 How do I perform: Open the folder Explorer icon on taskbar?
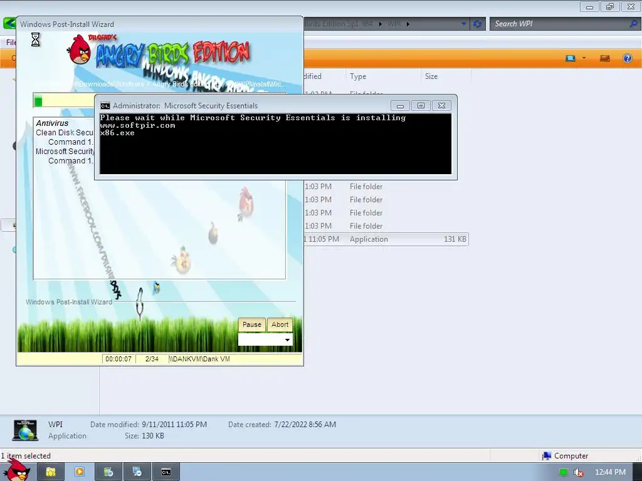[x=50, y=472]
